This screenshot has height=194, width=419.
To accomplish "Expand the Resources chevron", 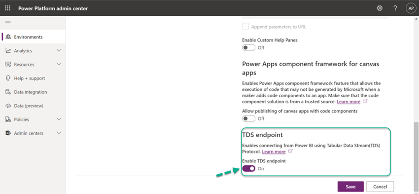I will [x=59, y=64].
